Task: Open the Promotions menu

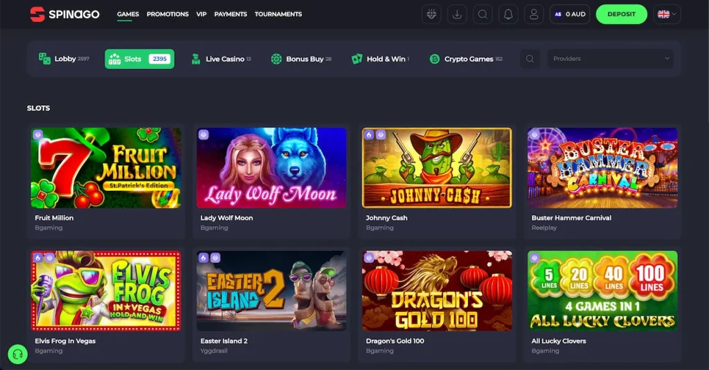Action: [168, 14]
